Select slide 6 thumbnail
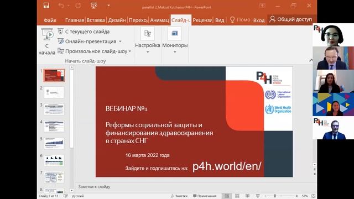354x199 pixels. pyautogui.click(x=54, y=160)
